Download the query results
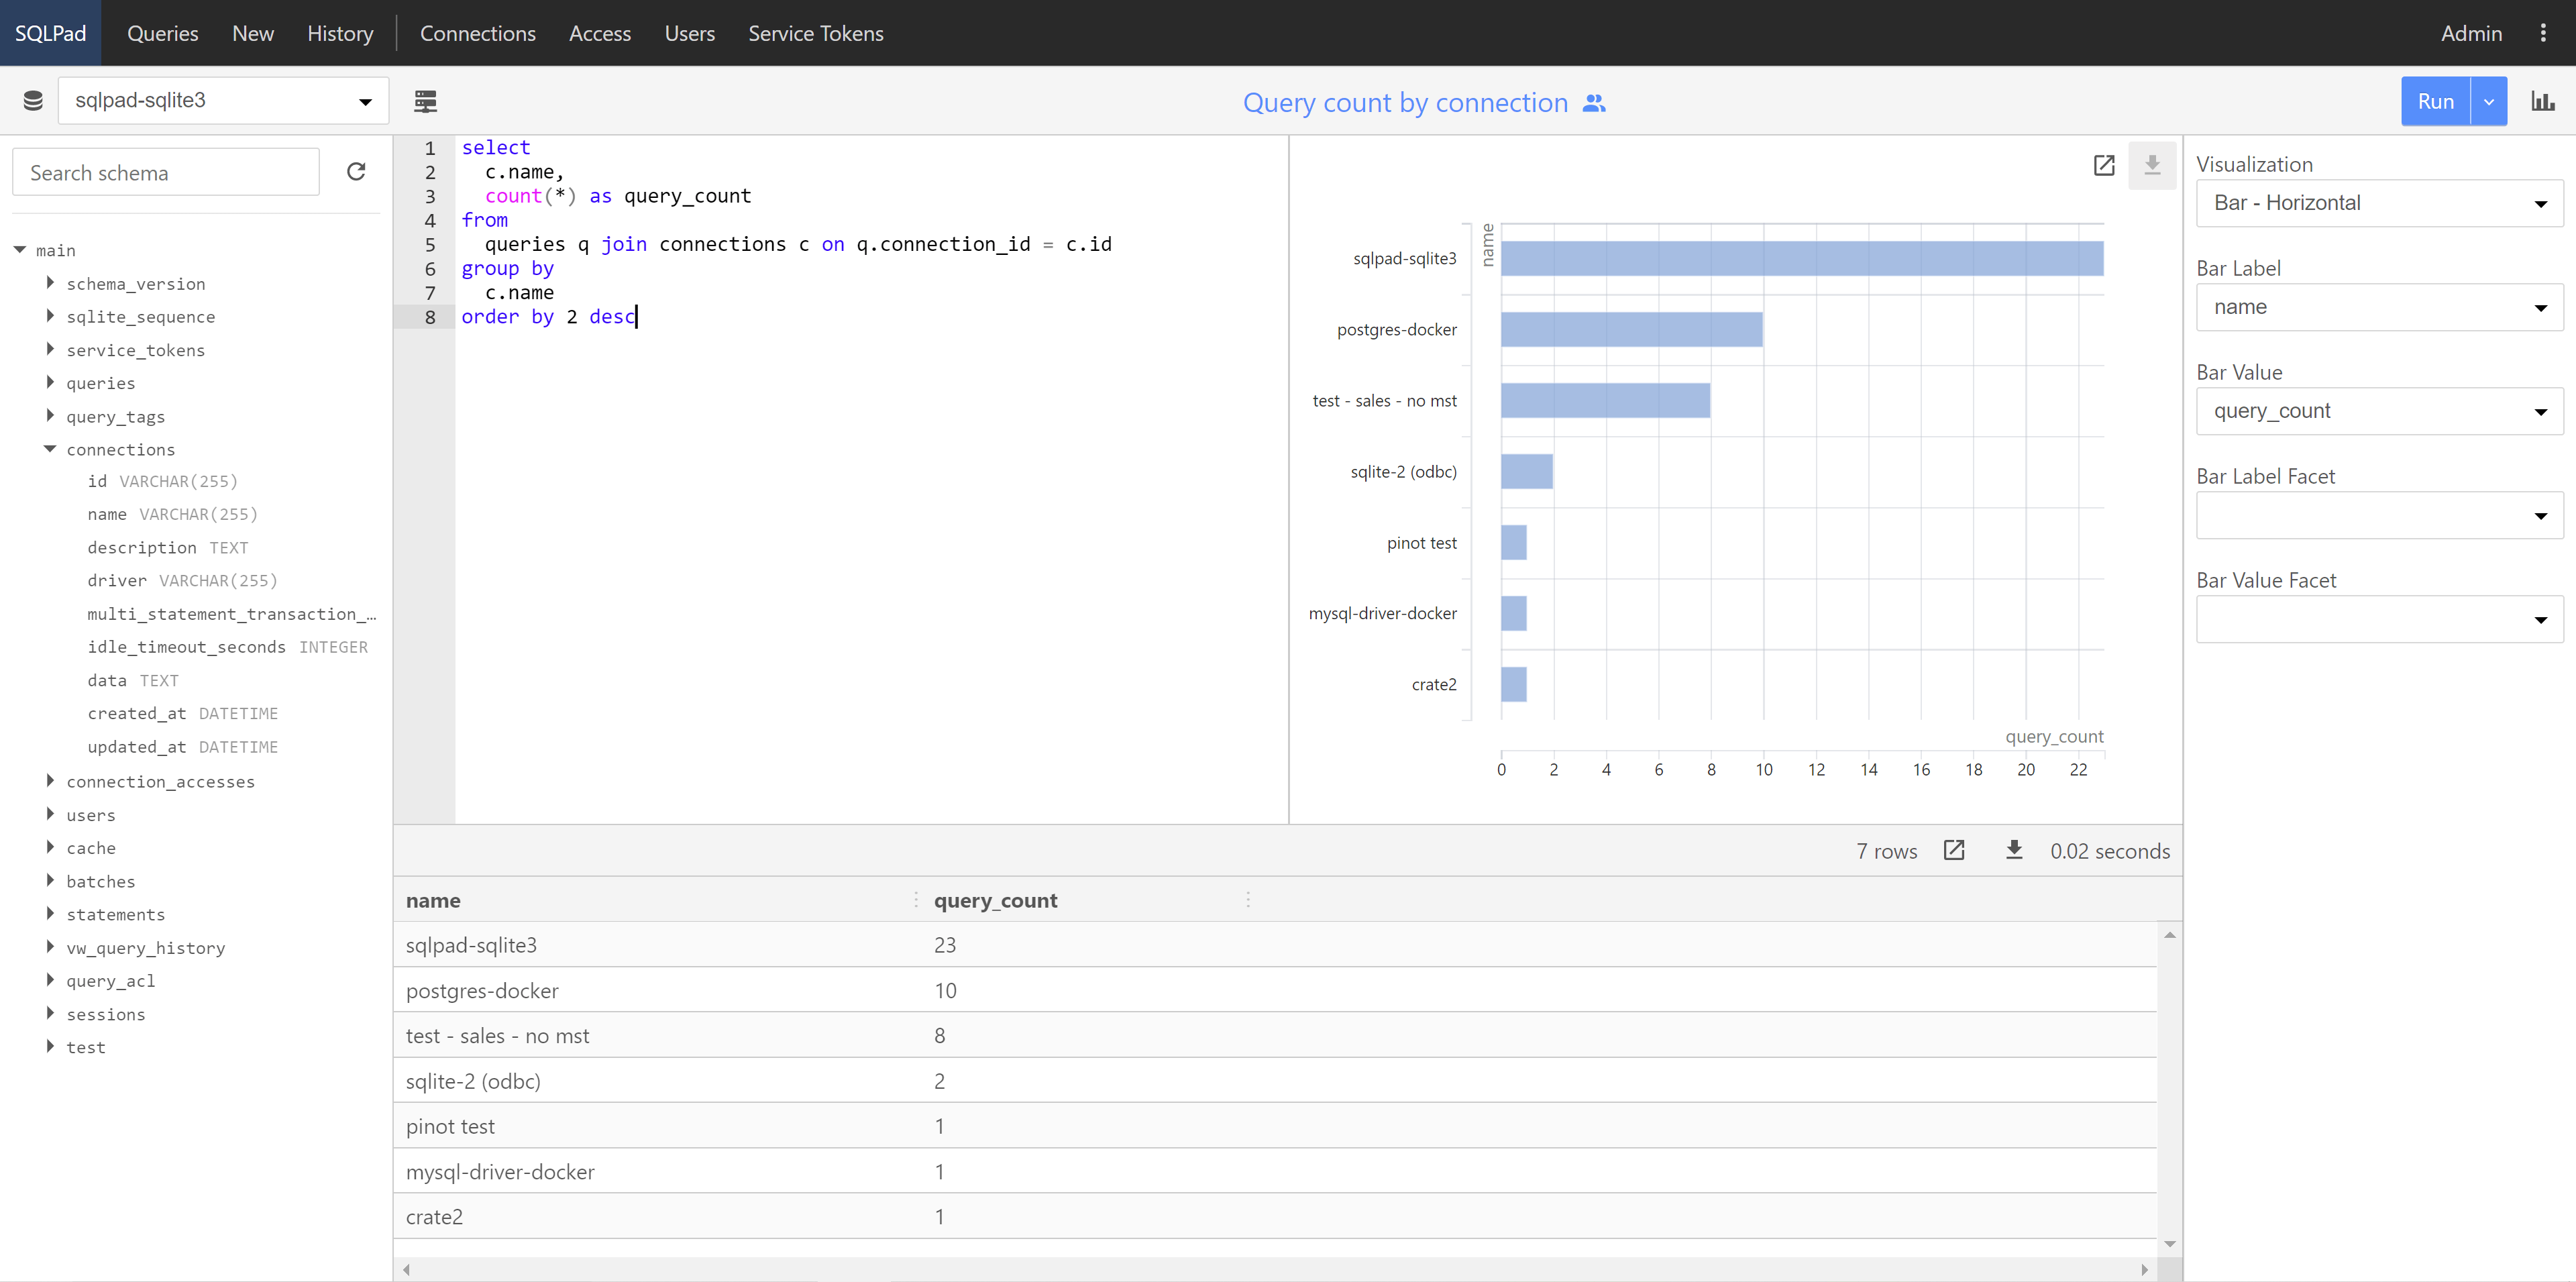The height and width of the screenshot is (1282, 2576). pyautogui.click(x=2014, y=850)
